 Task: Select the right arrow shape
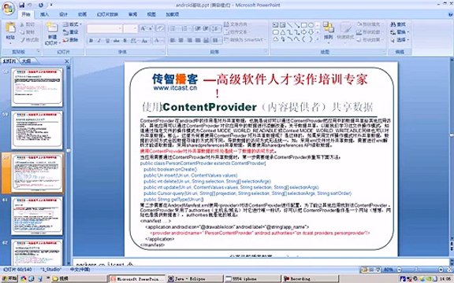point(304,32)
